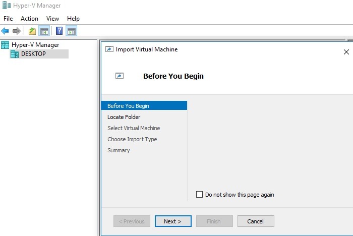Open the Help menu
Viewport: 353px width, 236px height.
point(73,19)
